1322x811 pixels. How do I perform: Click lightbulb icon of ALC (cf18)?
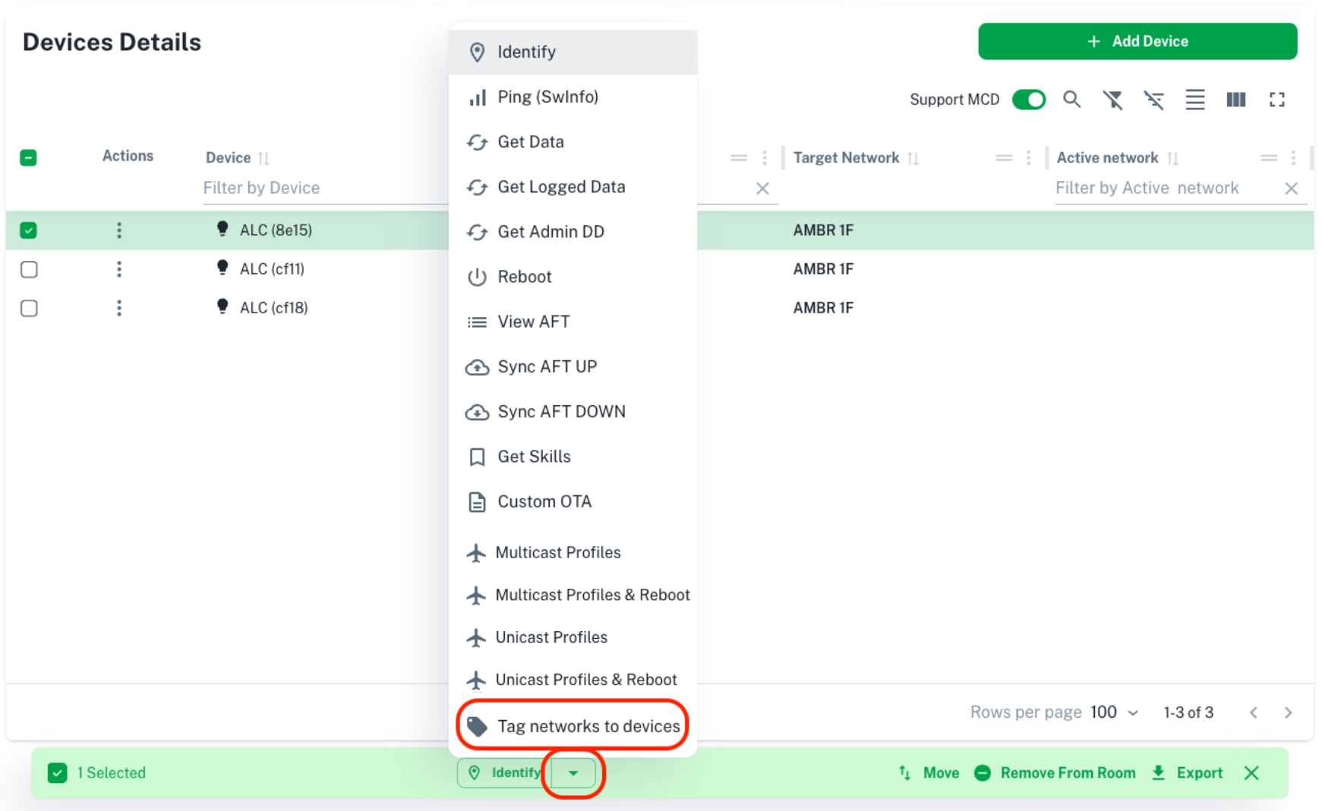[x=222, y=306]
